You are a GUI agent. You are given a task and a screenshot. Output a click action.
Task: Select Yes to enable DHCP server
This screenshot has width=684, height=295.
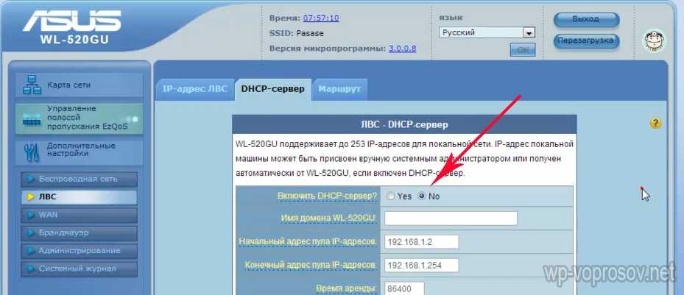[x=390, y=196]
